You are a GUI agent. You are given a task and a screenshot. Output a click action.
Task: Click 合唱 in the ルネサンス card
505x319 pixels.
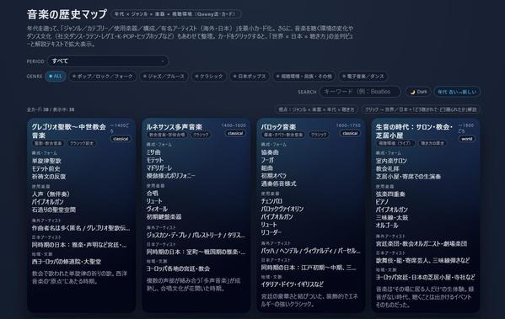point(153,194)
